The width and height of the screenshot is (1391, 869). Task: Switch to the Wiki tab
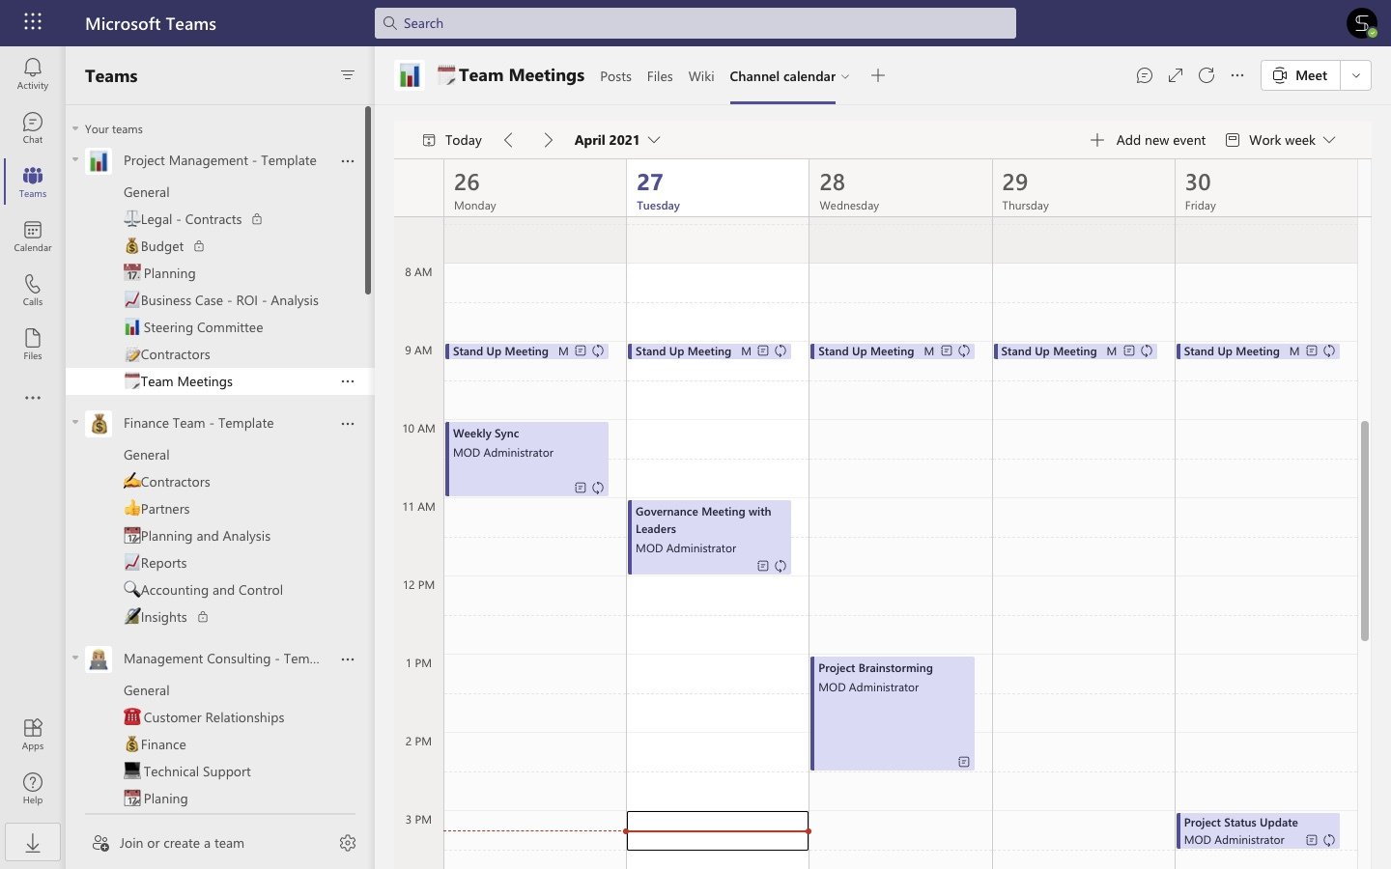[x=701, y=76]
